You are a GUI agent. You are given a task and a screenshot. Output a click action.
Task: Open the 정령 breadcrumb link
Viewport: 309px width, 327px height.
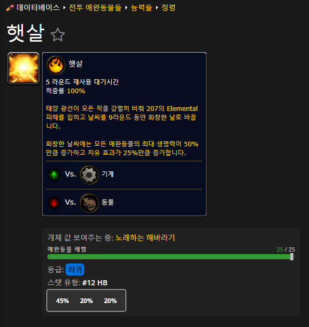[x=169, y=8]
